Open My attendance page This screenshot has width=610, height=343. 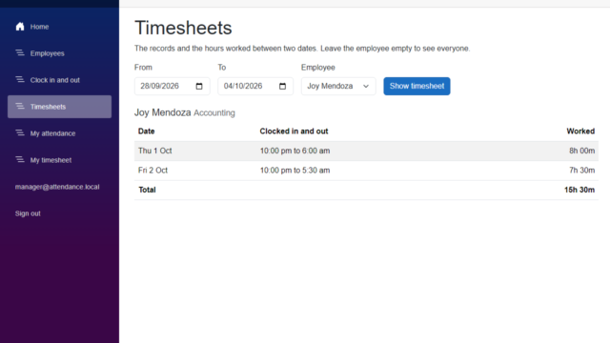tap(59, 133)
